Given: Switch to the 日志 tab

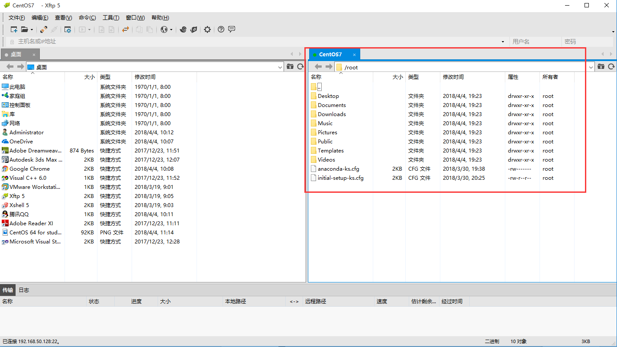Looking at the screenshot, I should [x=24, y=290].
